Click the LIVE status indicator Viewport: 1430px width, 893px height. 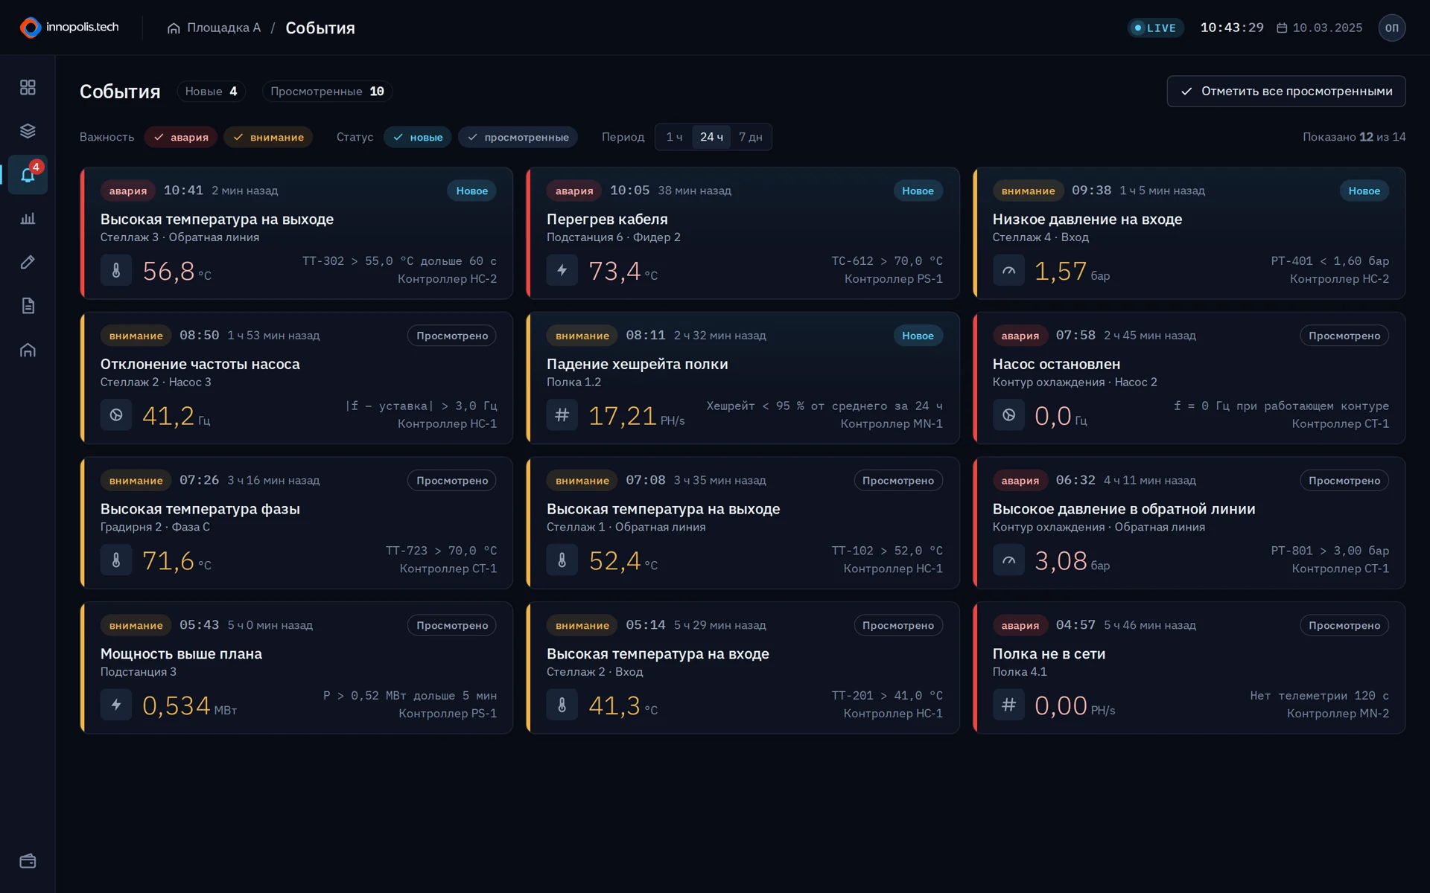pos(1155,28)
